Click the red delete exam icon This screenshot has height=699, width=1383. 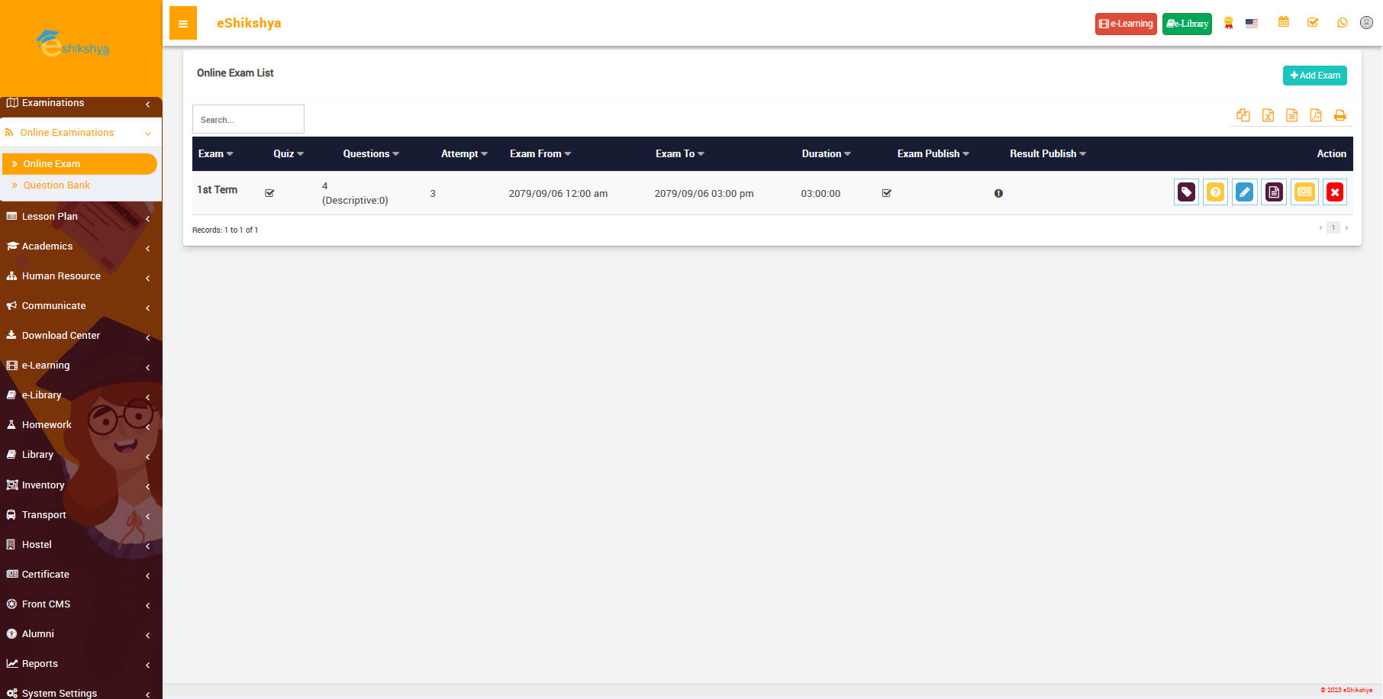point(1334,192)
